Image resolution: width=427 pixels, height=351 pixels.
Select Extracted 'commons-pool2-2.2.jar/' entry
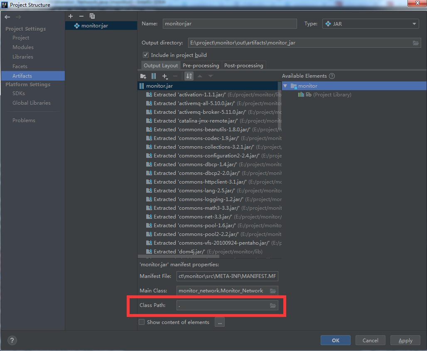tap(213, 234)
